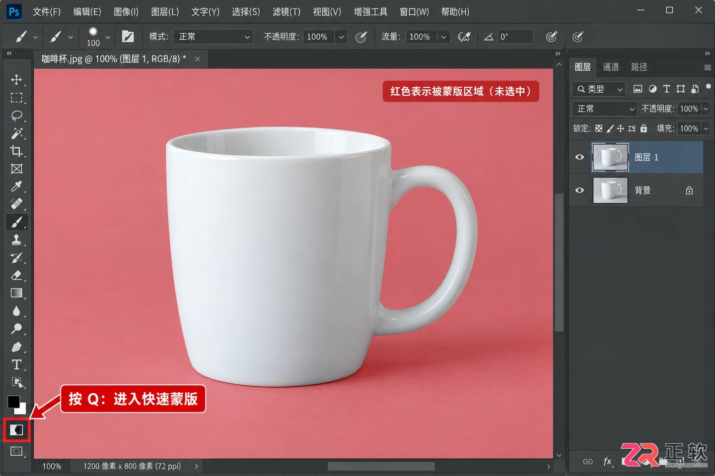Select the Eraser tool

coord(16,275)
